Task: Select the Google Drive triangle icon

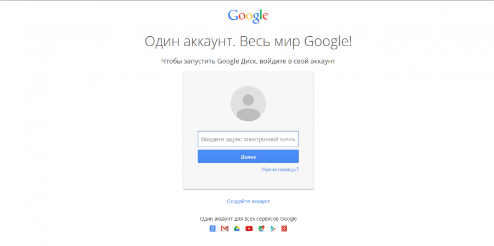Action: [x=237, y=228]
